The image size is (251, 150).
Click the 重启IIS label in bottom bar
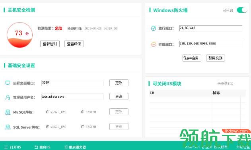coord(45,147)
